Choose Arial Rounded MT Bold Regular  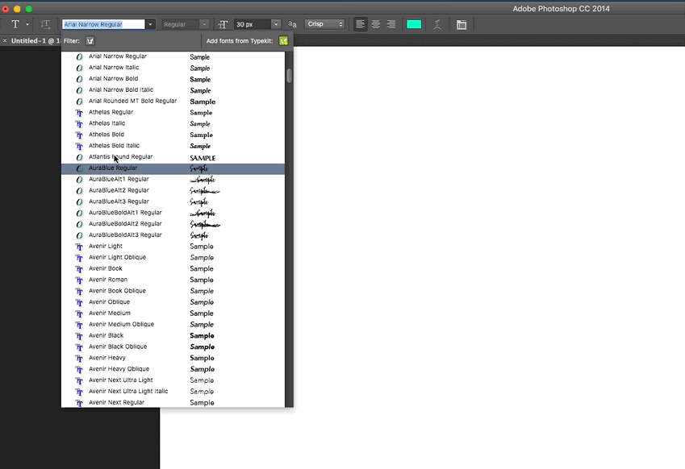point(173,102)
